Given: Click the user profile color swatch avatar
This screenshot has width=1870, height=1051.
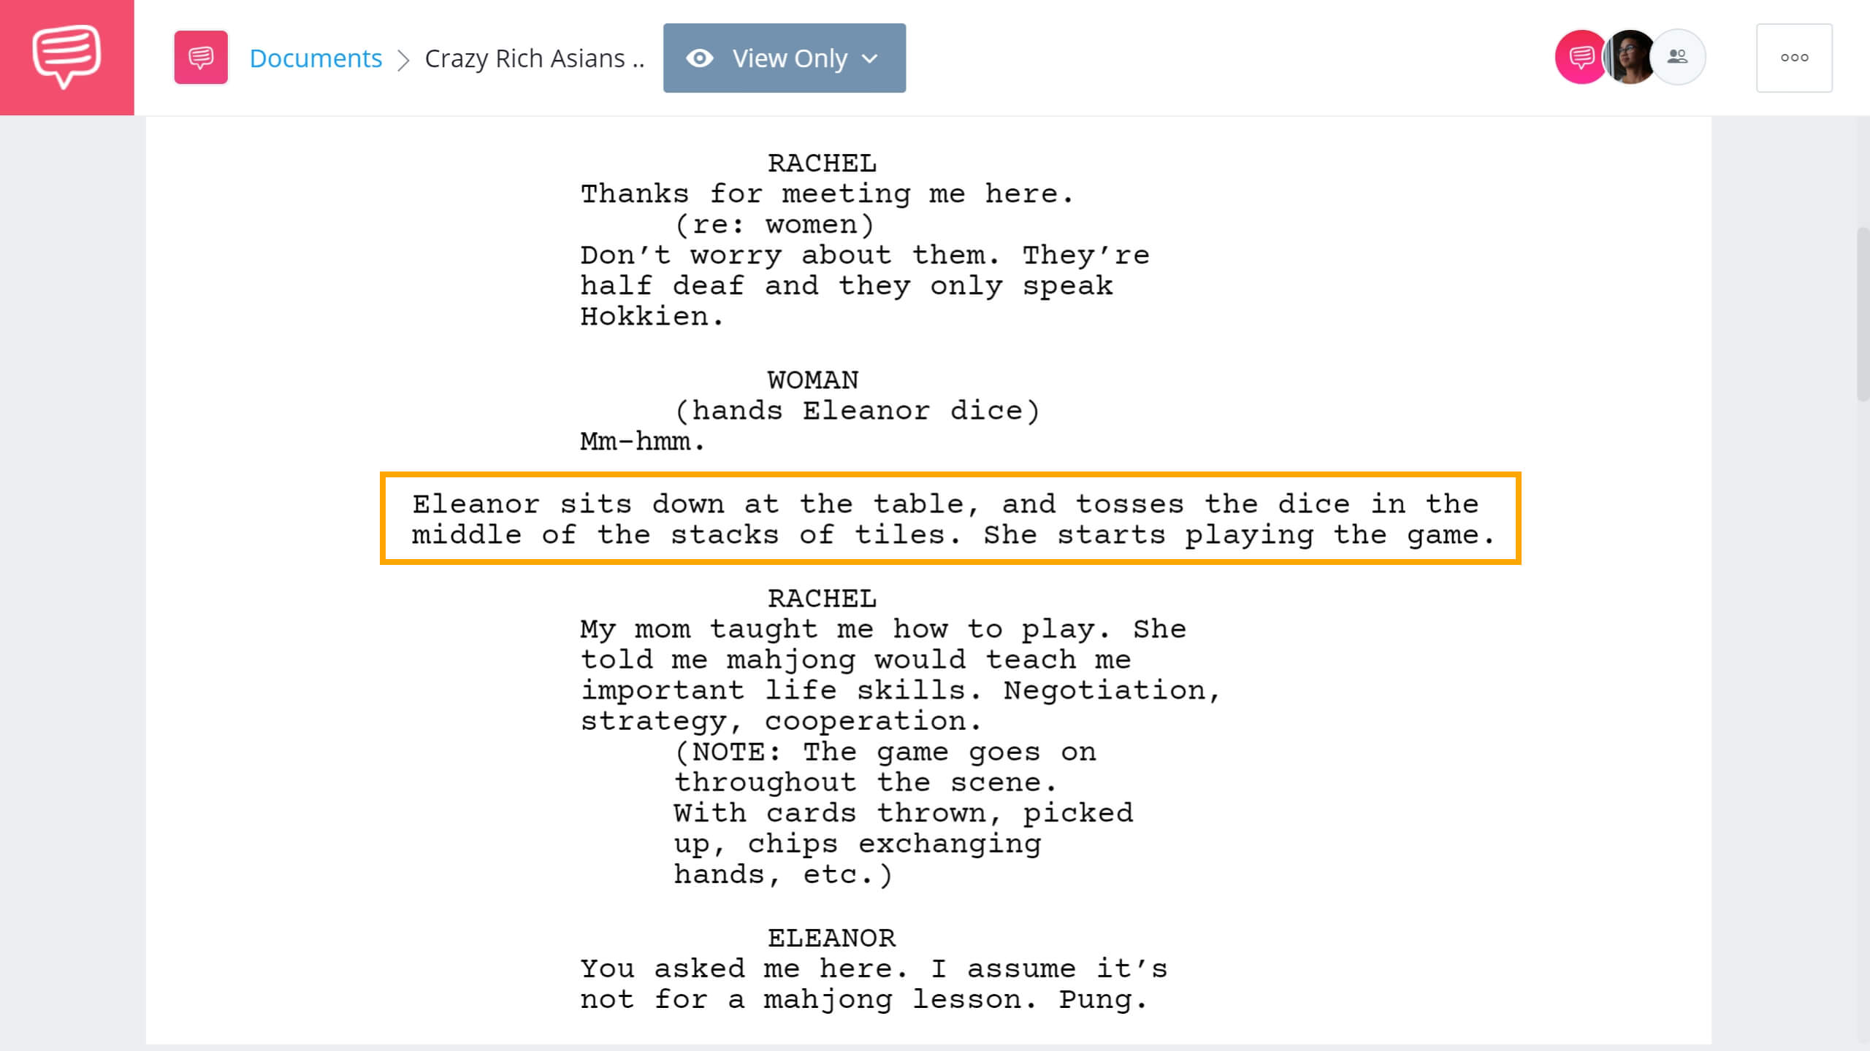Looking at the screenshot, I should (1579, 56).
